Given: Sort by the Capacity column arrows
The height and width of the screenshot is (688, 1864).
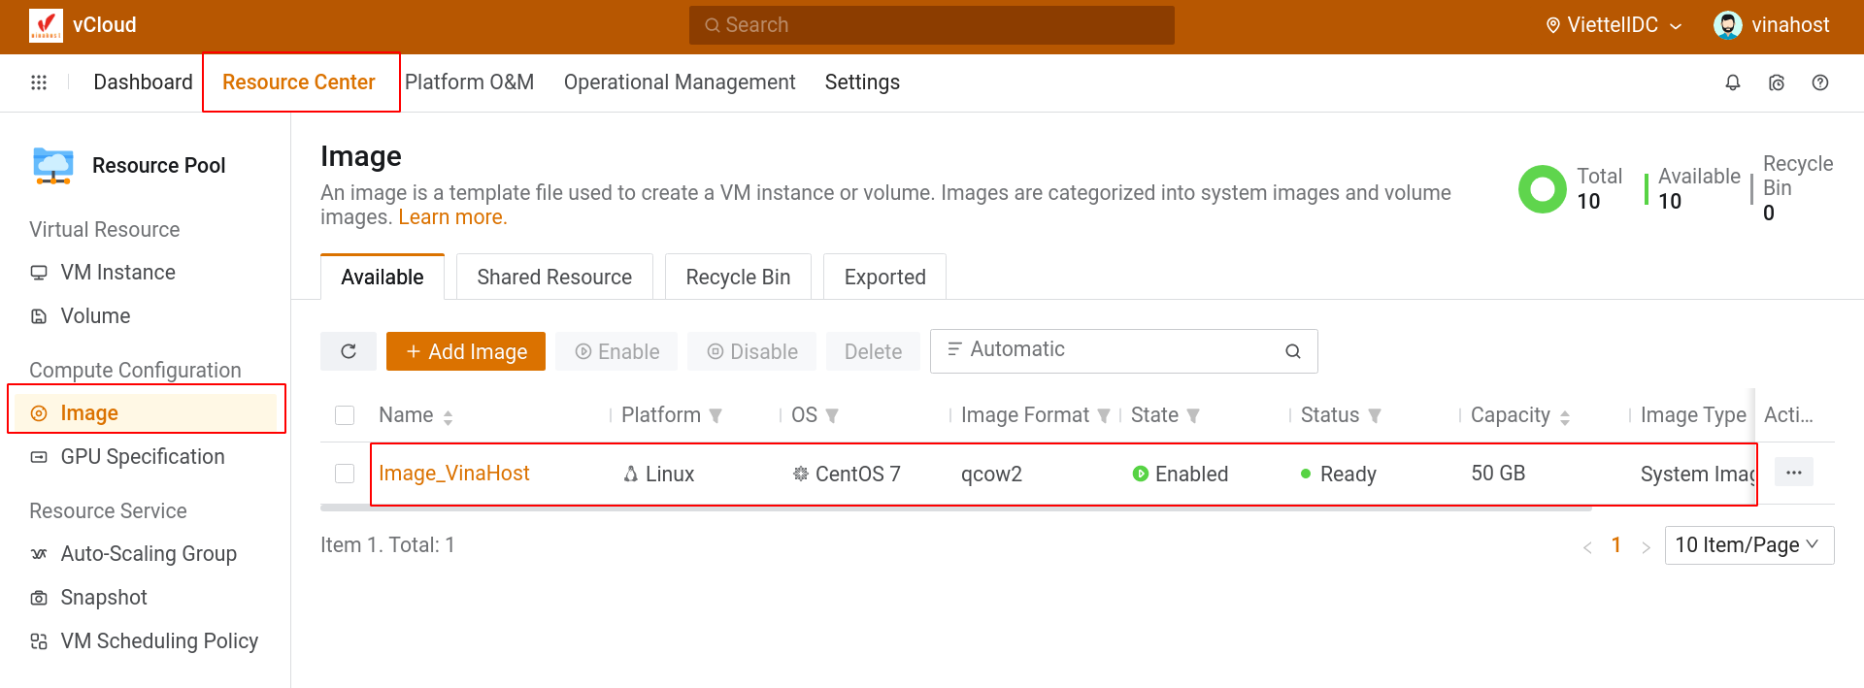Looking at the screenshot, I should [x=1564, y=416].
